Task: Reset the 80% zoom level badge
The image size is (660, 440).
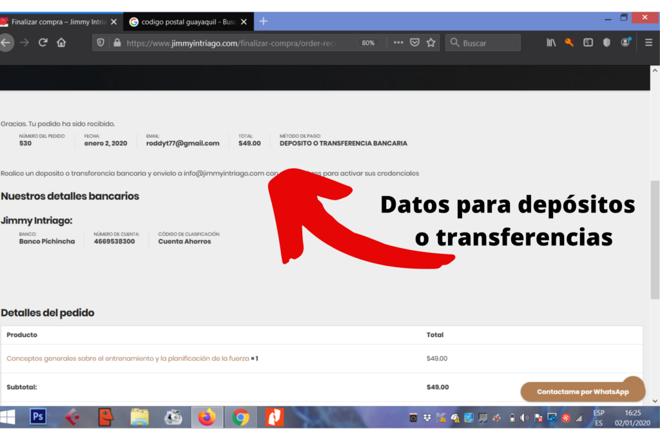Action: (368, 43)
